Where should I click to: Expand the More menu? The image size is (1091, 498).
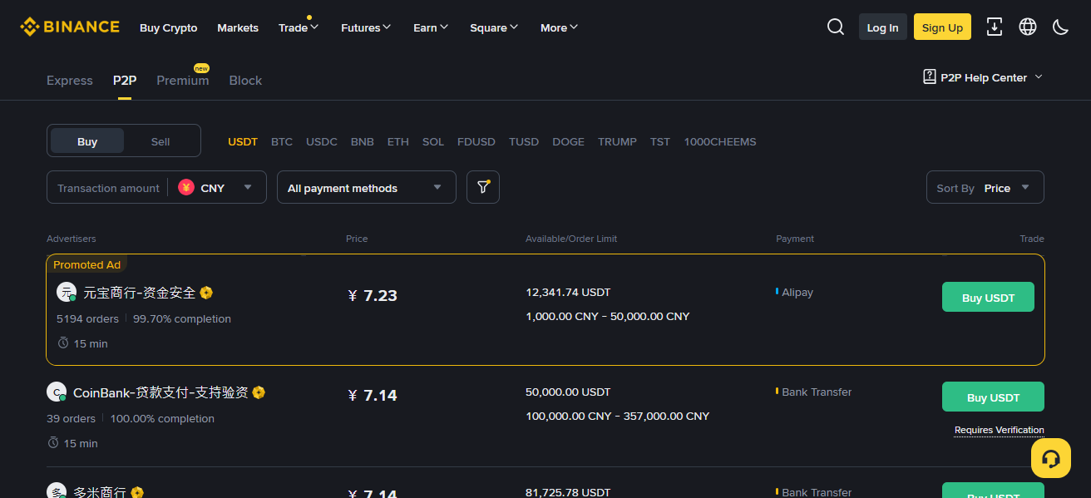(x=559, y=27)
